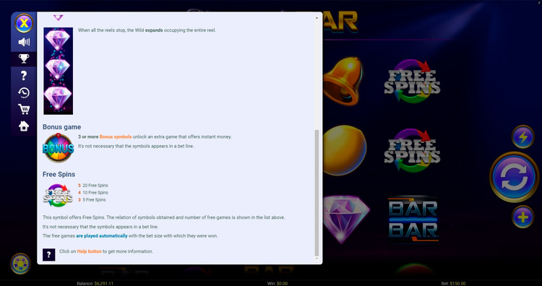Viewport: 542px width, 286px height.
Task: Click the small question mark box icon
Action: coord(48,254)
